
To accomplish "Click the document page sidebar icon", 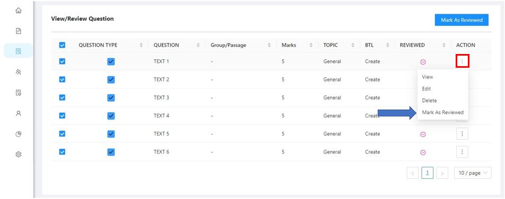I will [19, 31].
